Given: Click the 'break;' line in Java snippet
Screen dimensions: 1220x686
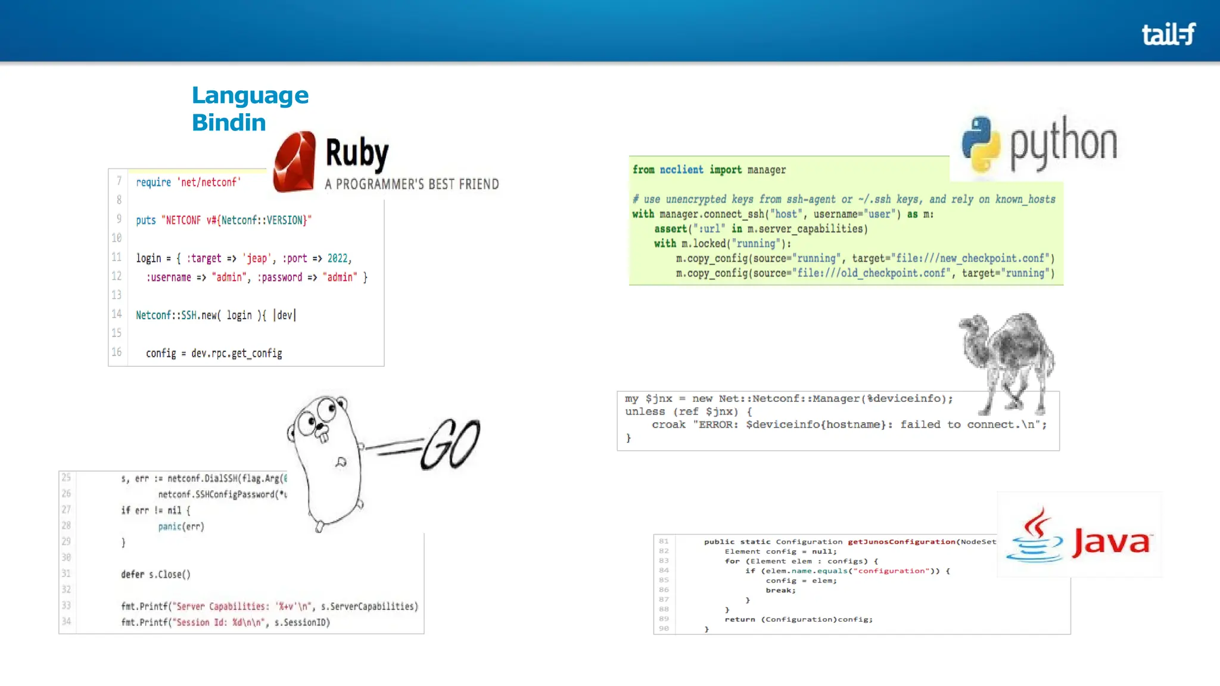Looking at the screenshot, I should [781, 590].
